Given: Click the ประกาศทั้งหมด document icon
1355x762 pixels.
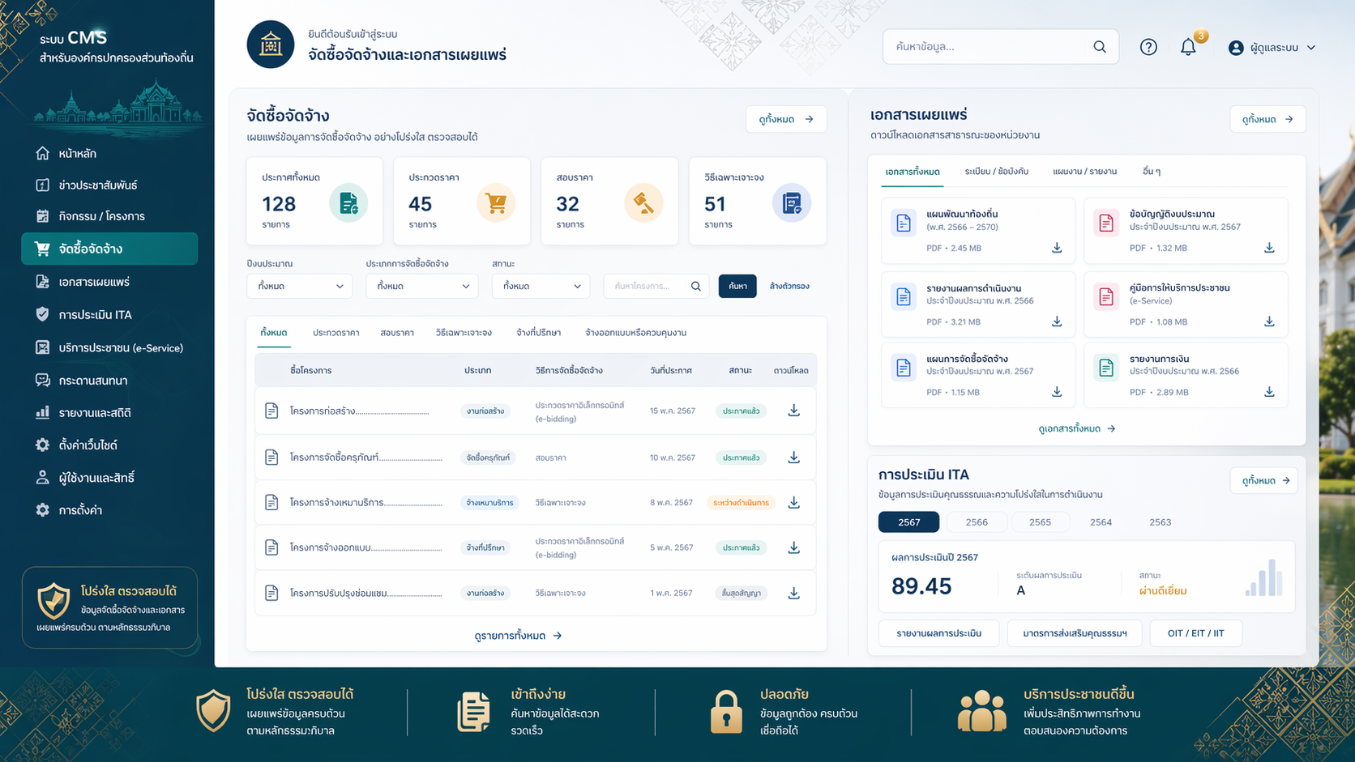Looking at the screenshot, I should click(x=348, y=203).
